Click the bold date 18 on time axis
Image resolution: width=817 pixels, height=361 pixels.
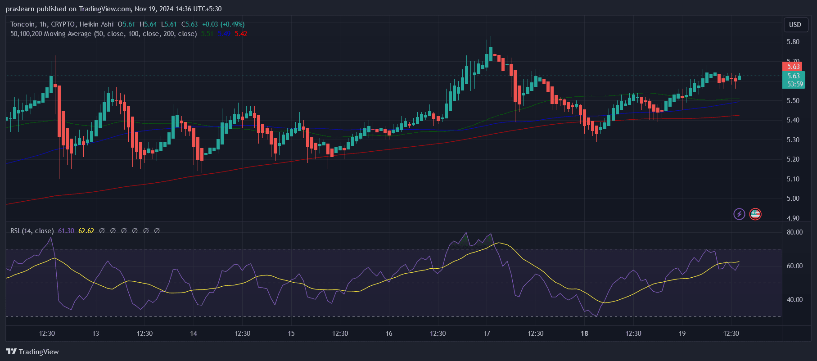coord(584,334)
